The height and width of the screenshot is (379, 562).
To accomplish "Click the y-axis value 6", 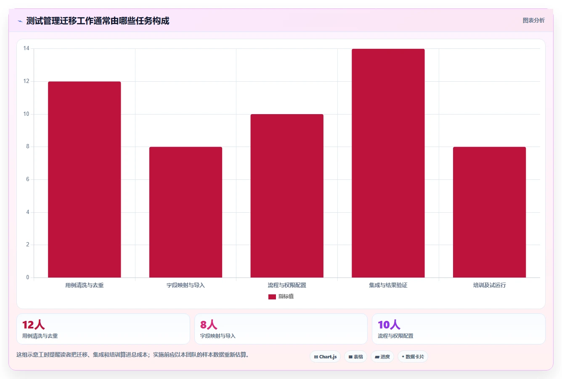I will tap(28, 179).
